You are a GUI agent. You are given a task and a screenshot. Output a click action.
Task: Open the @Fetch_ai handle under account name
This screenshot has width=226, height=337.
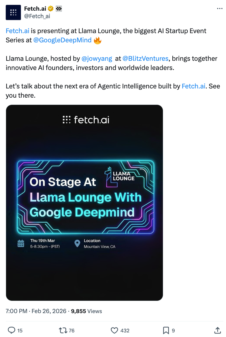pyautogui.click(x=37, y=16)
